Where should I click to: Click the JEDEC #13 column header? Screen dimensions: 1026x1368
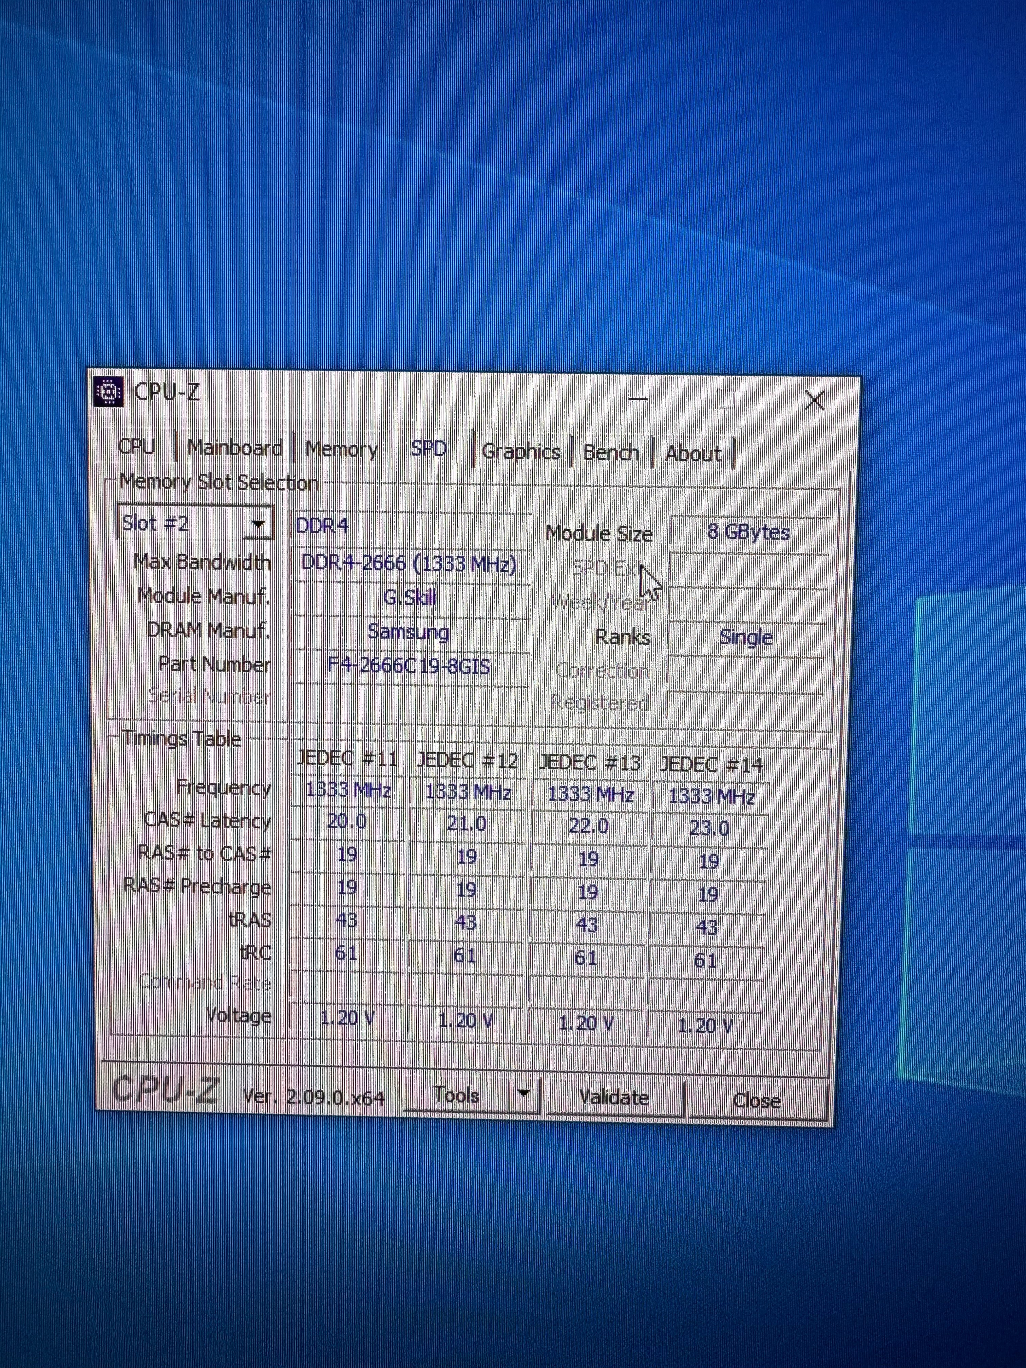(x=589, y=763)
